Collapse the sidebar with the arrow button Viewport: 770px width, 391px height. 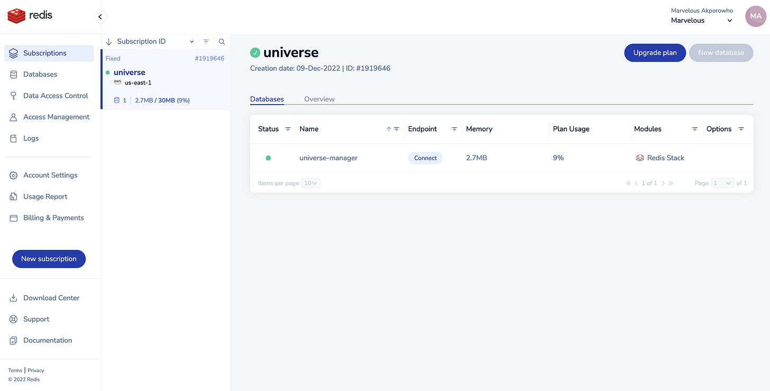pos(100,17)
